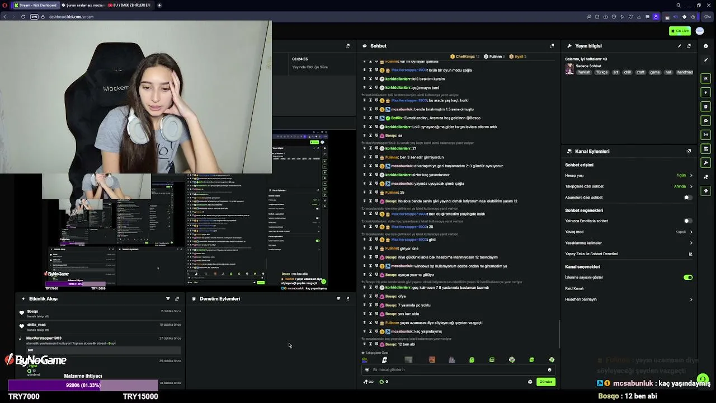This screenshot has height=403, width=716.
Task: Open filter menu of Etkinlik Akışı panel
Action: click(x=168, y=299)
